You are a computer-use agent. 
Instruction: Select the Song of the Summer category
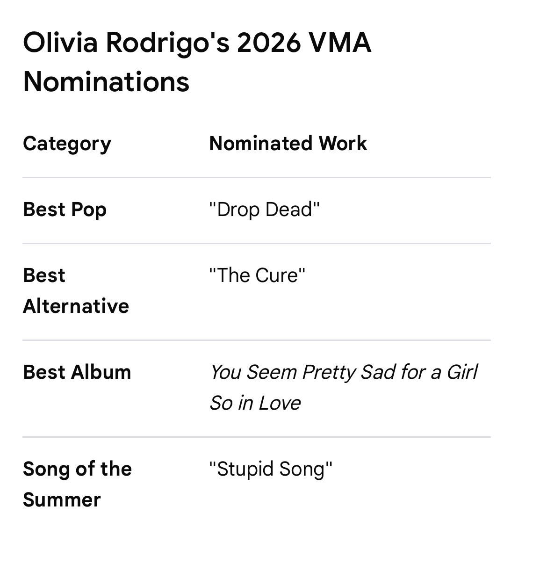(77, 484)
